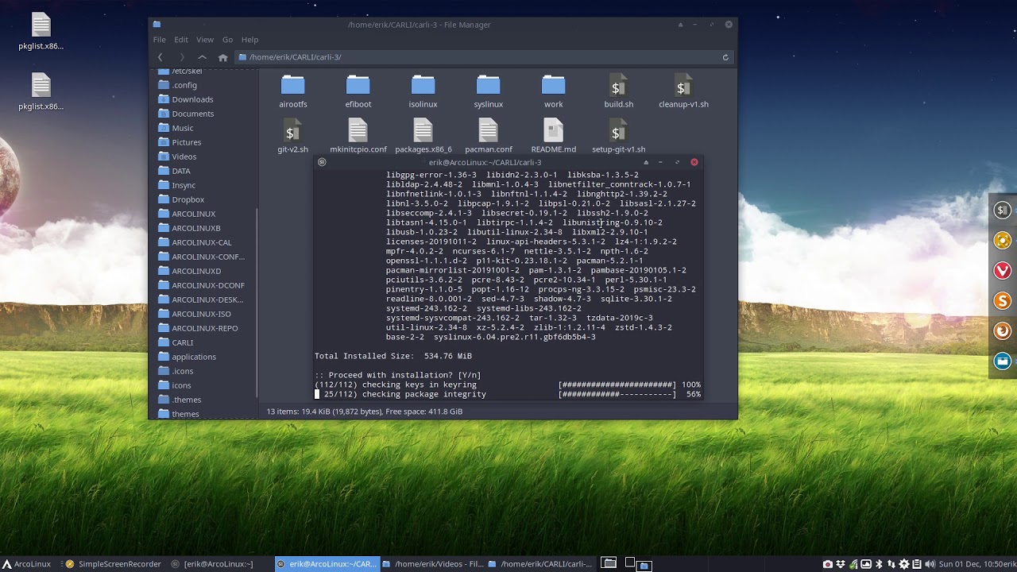Select the efiboot folder
This screenshot has height=572, width=1017.
point(358,91)
